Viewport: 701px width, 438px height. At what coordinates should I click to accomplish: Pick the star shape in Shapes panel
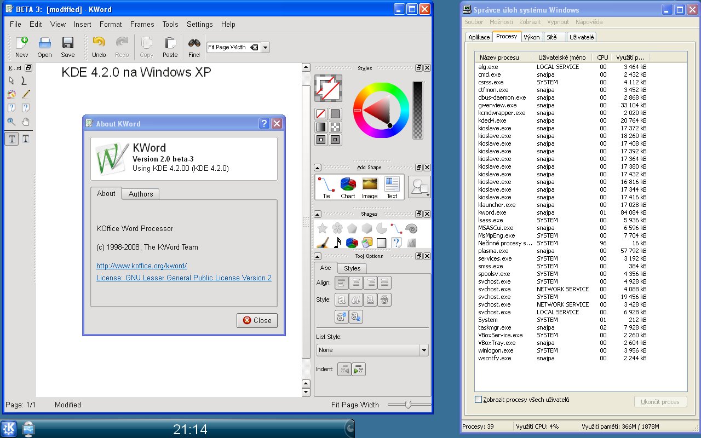pyautogui.click(x=322, y=228)
